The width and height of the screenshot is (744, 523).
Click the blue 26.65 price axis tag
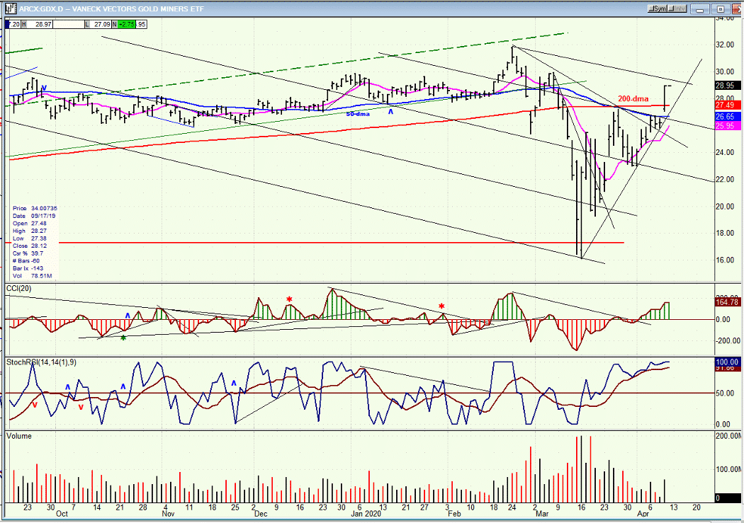(x=726, y=117)
